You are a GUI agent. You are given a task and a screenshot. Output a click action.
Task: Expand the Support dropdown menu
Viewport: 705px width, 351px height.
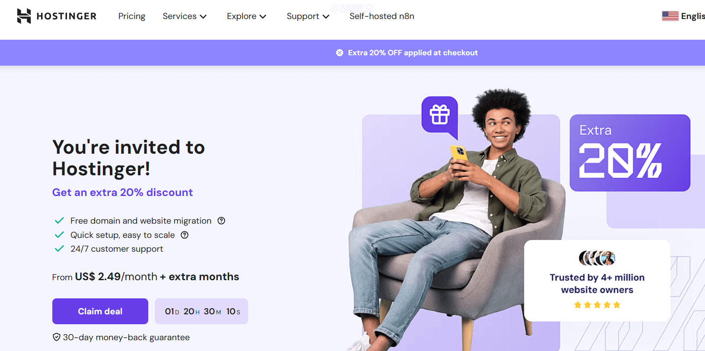(x=308, y=16)
